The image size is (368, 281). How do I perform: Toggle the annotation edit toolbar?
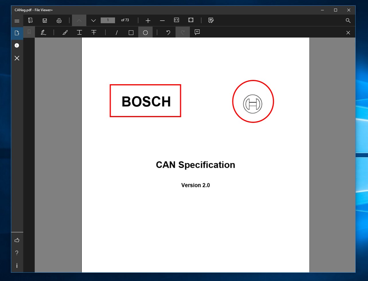point(211,20)
